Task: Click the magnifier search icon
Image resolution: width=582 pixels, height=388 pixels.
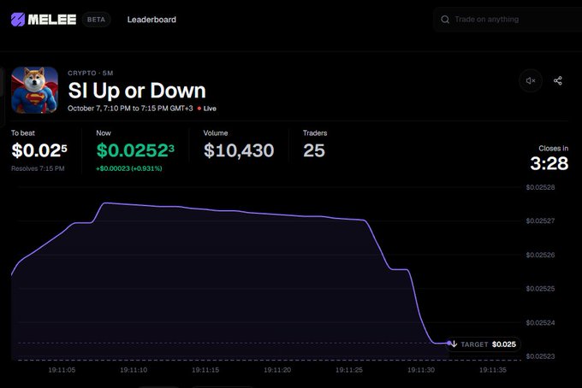Action: point(445,20)
